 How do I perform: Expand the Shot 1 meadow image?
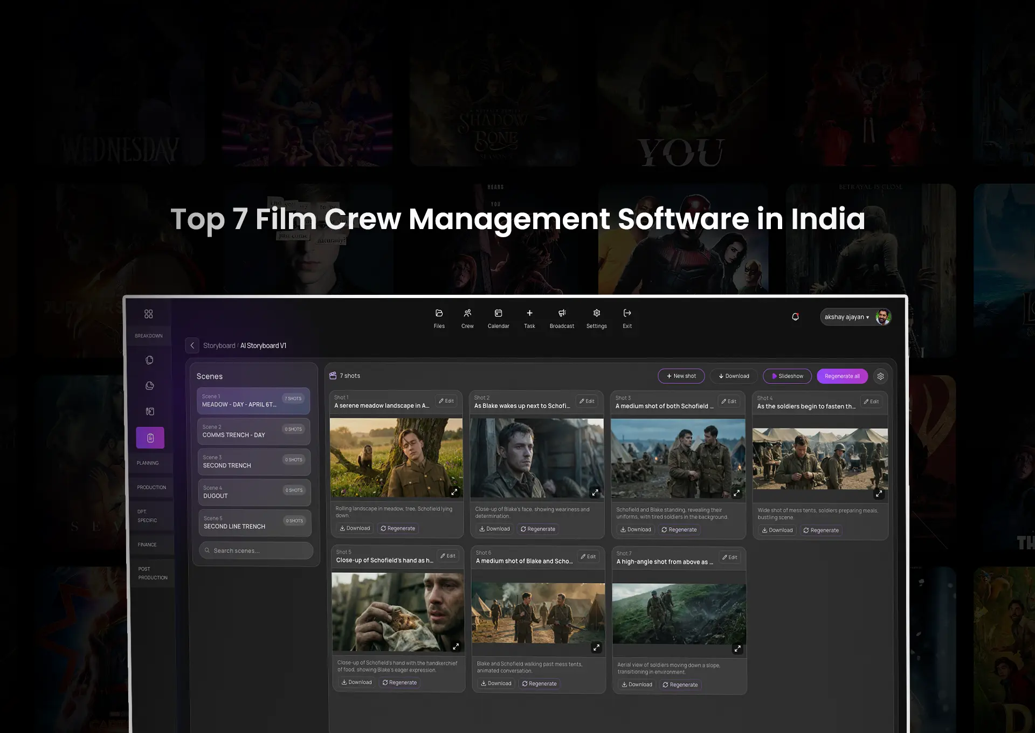454,492
